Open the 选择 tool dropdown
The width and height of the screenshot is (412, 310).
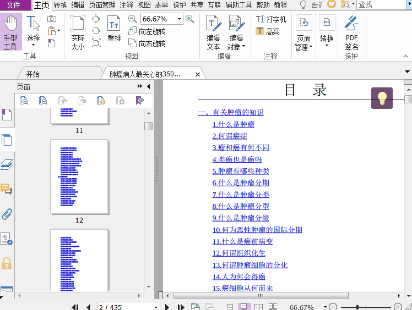tap(33, 45)
